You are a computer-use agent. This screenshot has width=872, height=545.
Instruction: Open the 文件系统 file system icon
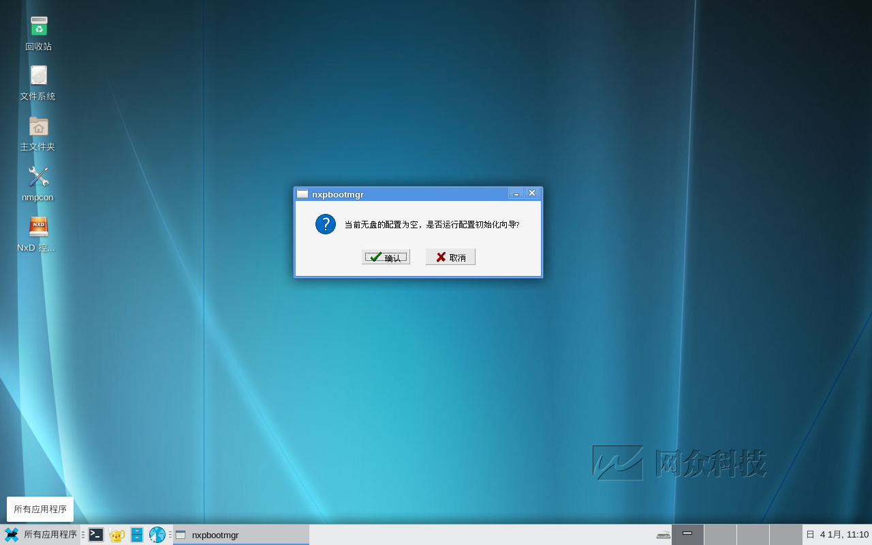tap(37, 77)
